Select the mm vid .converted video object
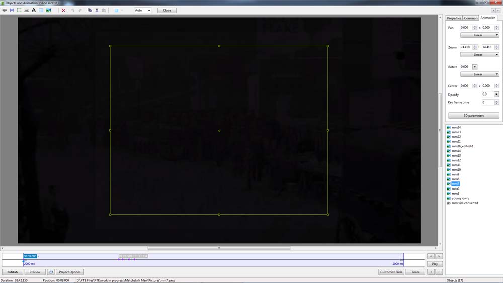Viewport: 503px width, 283px height. click(465, 203)
